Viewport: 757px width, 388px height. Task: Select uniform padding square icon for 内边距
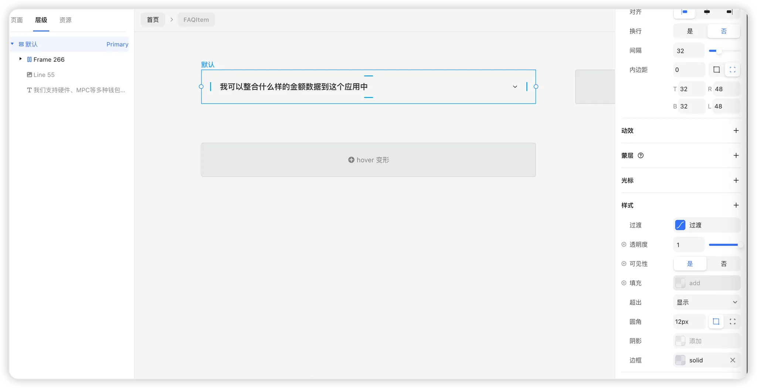click(716, 70)
